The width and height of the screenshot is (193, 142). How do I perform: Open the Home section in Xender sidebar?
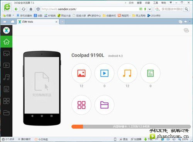coord(6,42)
